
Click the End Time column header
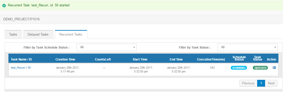(x=176, y=59)
